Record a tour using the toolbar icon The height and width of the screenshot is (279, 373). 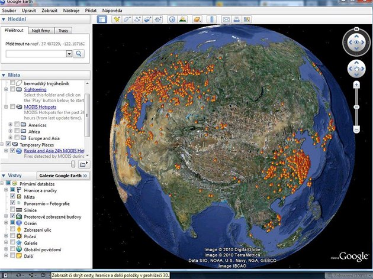[x=158, y=20]
